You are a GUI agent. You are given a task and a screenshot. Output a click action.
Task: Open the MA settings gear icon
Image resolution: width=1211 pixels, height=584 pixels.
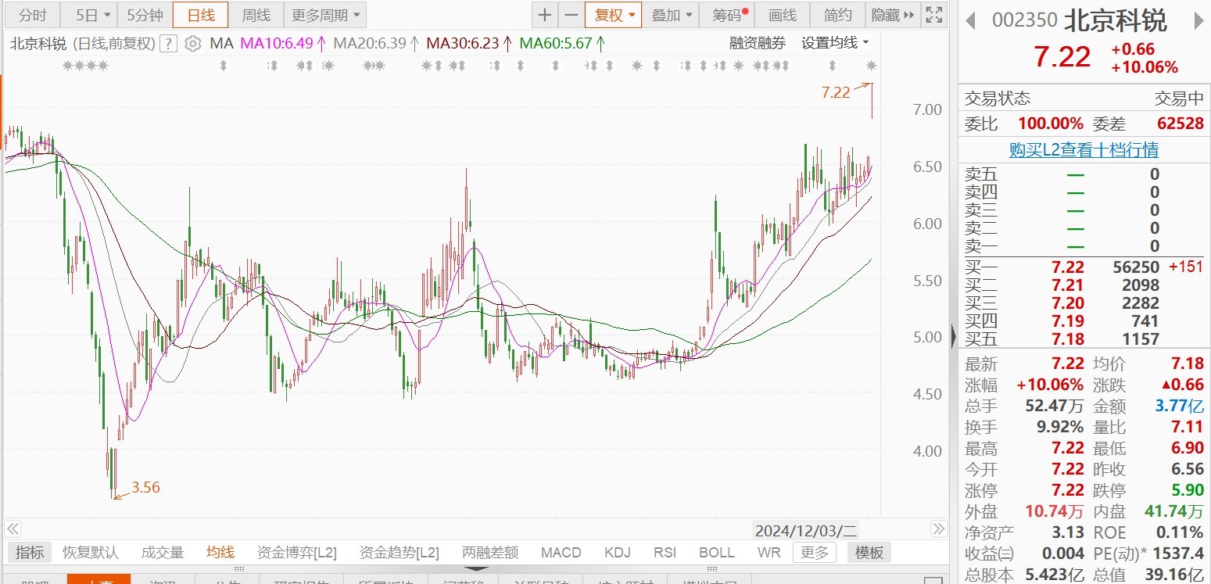[192, 44]
